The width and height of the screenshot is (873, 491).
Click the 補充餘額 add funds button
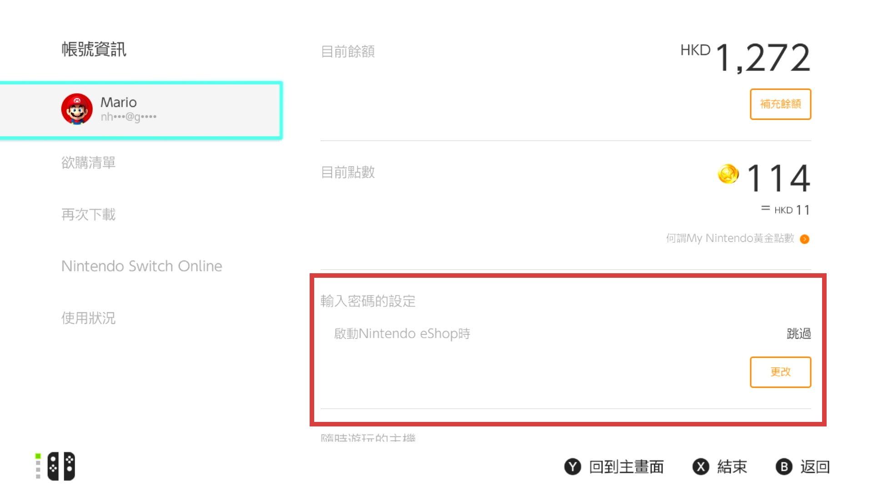click(x=780, y=104)
